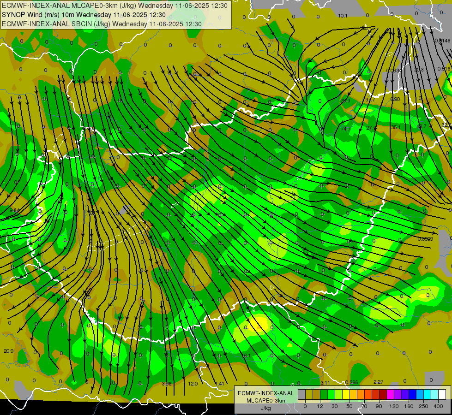Click the map value 12.0

pyautogui.click(x=193, y=384)
